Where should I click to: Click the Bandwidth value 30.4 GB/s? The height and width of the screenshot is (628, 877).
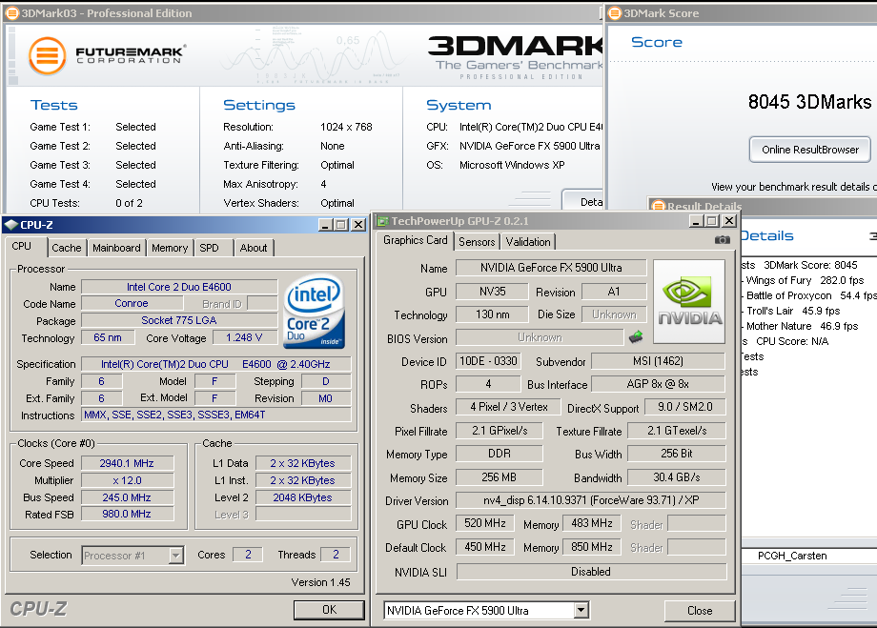tap(677, 477)
